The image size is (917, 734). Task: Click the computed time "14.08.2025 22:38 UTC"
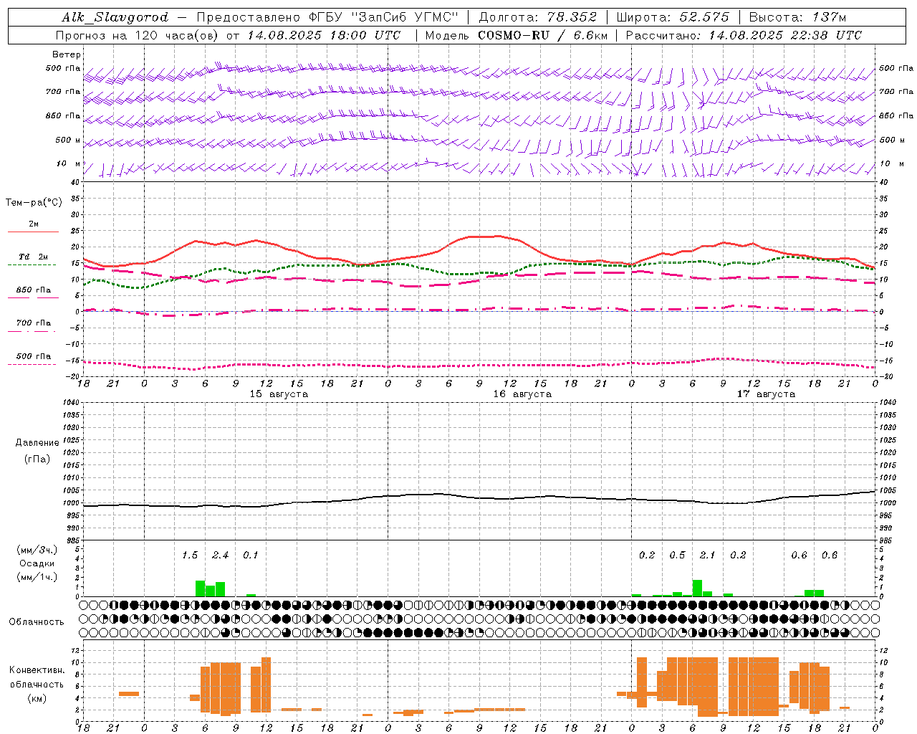point(785,35)
